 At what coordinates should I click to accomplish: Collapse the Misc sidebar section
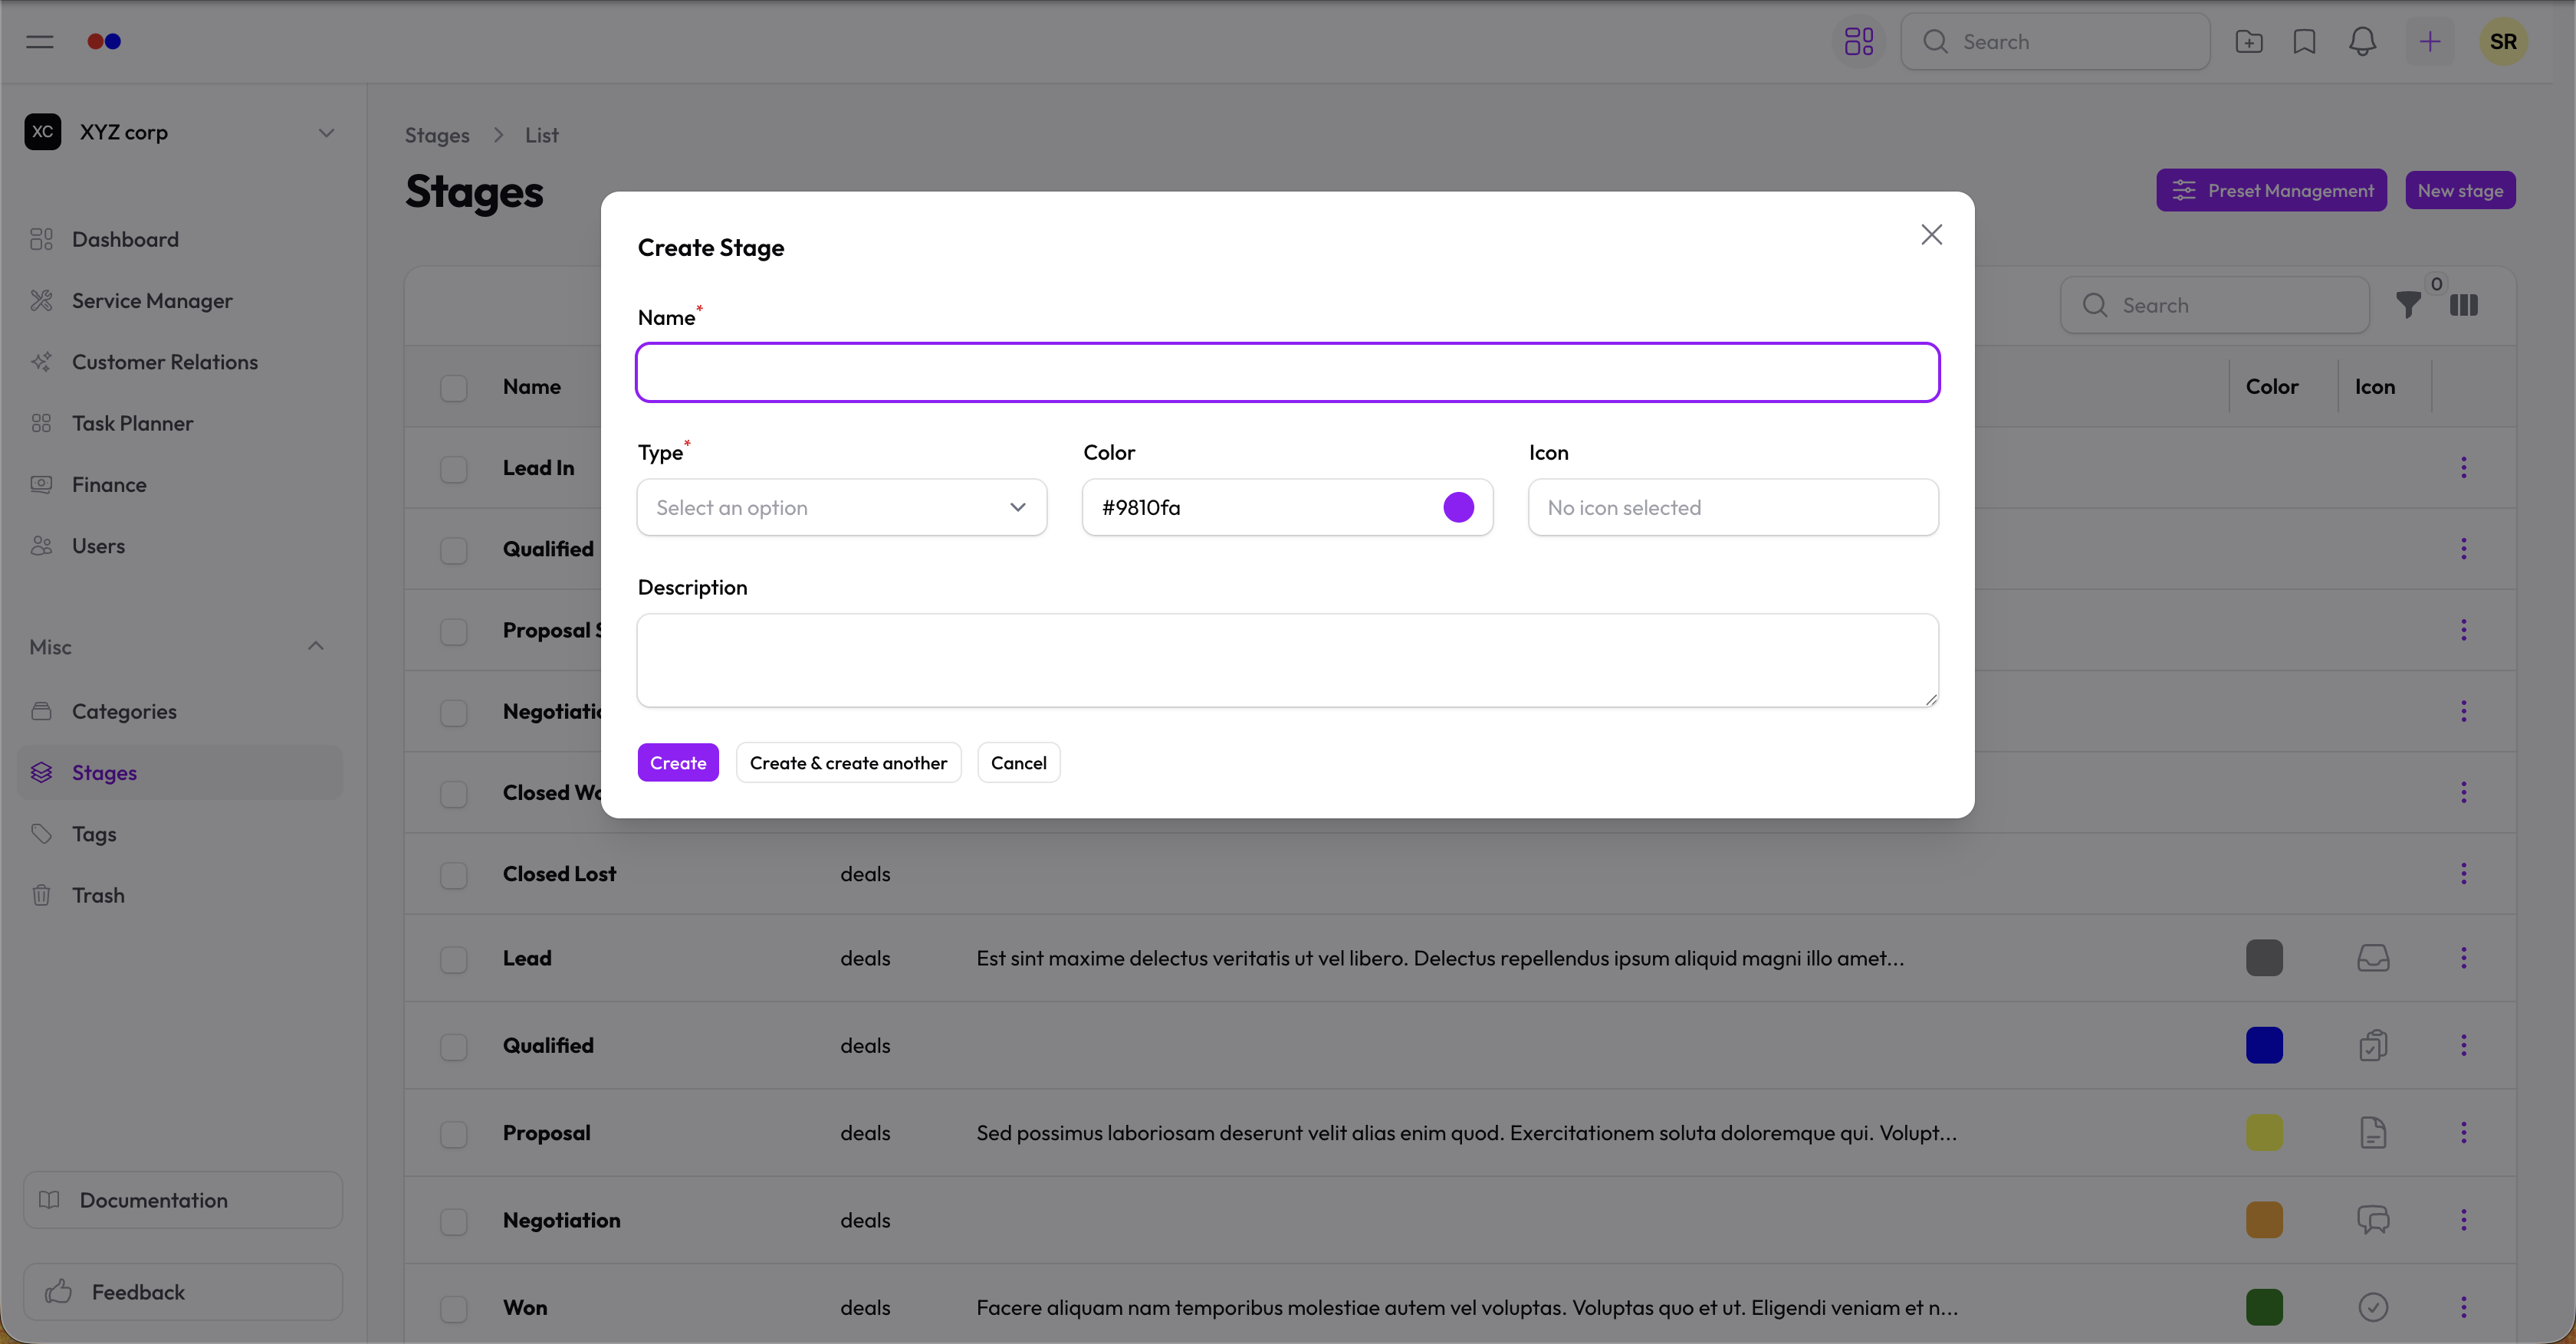click(x=316, y=645)
